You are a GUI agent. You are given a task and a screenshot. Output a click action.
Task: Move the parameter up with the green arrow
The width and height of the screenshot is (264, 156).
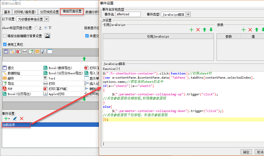click(x=257, y=30)
